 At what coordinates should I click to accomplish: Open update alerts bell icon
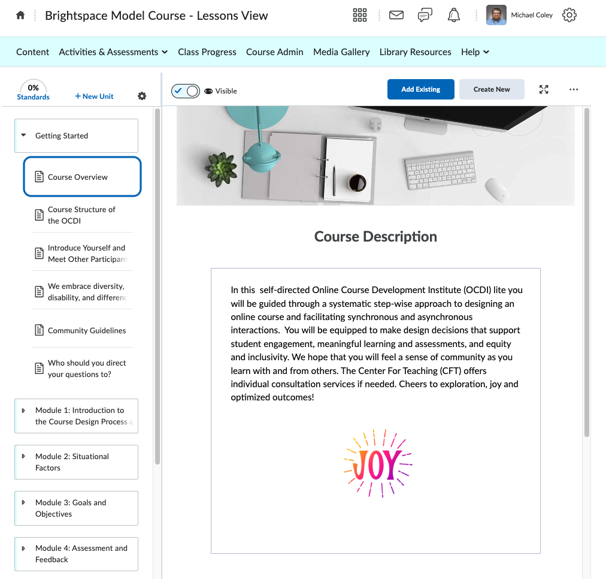pyautogui.click(x=454, y=16)
